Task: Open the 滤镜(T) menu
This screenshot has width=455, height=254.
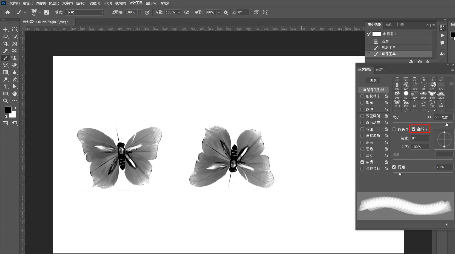Action: [95, 3]
